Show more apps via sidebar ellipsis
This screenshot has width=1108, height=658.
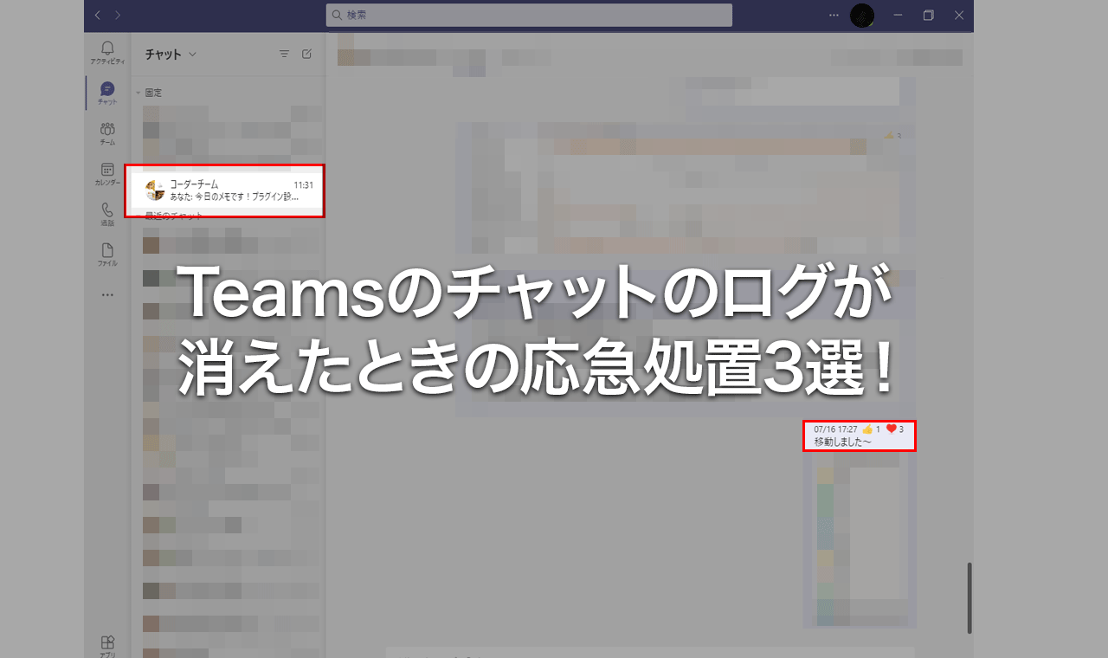pos(107,295)
